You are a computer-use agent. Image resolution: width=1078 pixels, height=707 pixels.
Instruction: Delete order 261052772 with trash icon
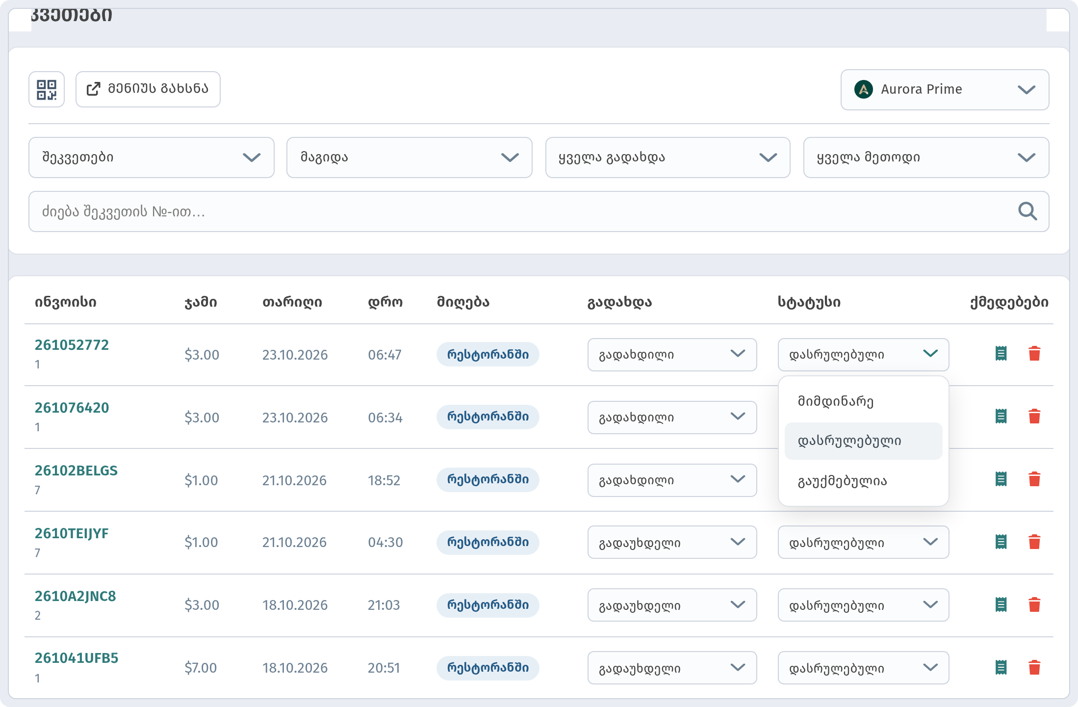(x=1034, y=354)
